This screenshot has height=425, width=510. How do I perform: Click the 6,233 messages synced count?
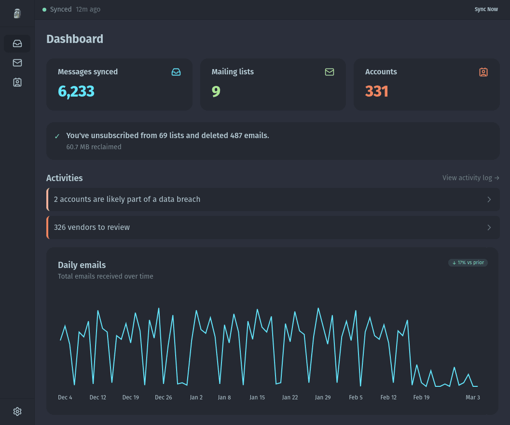[x=76, y=91]
